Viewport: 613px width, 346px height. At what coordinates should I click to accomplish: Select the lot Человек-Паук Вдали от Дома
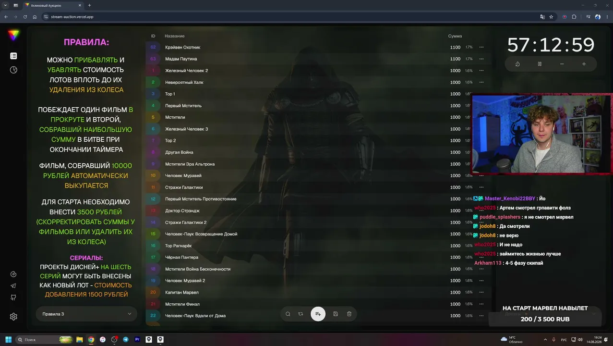tap(318, 316)
